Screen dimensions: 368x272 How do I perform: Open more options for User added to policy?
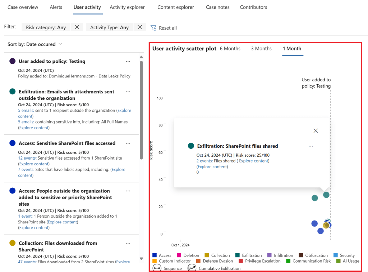(x=128, y=61)
